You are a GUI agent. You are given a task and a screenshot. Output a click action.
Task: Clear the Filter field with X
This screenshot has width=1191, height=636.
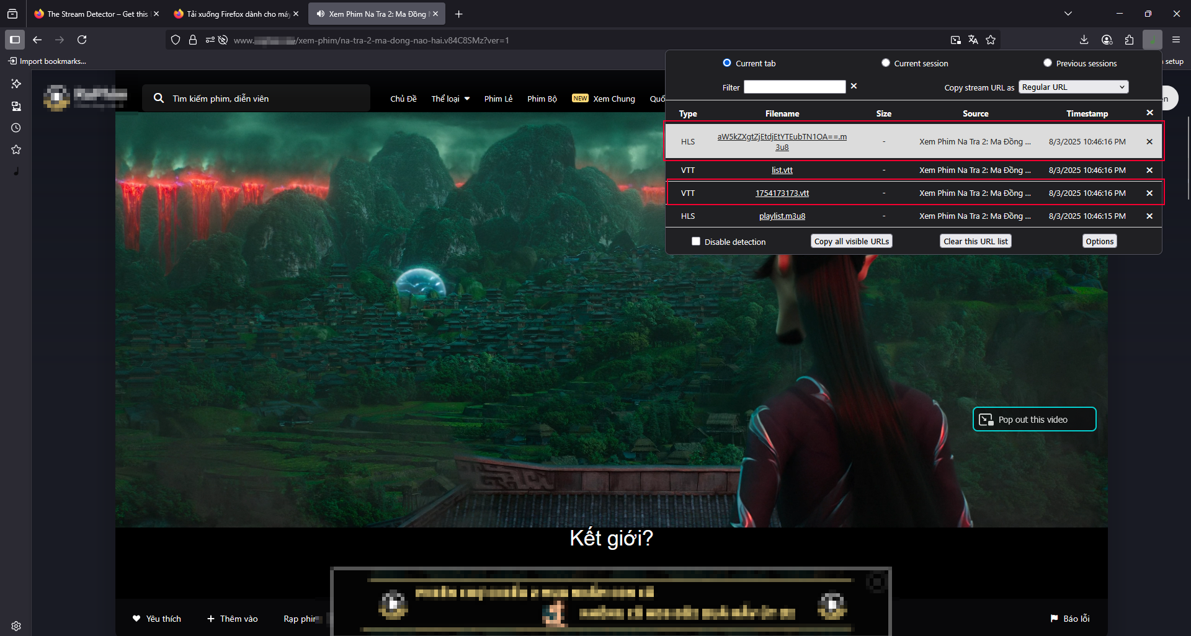[x=854, y=86]
